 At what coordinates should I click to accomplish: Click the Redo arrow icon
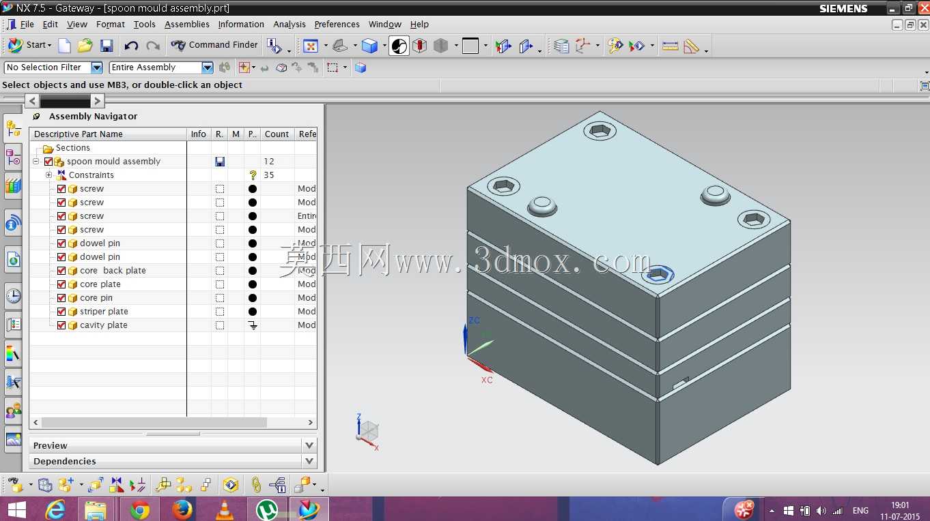pos(153,46)
